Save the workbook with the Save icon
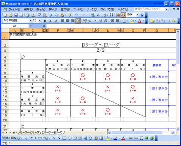Image resolution: width=181 pixels, height=146 pixels. click(16, 15)
